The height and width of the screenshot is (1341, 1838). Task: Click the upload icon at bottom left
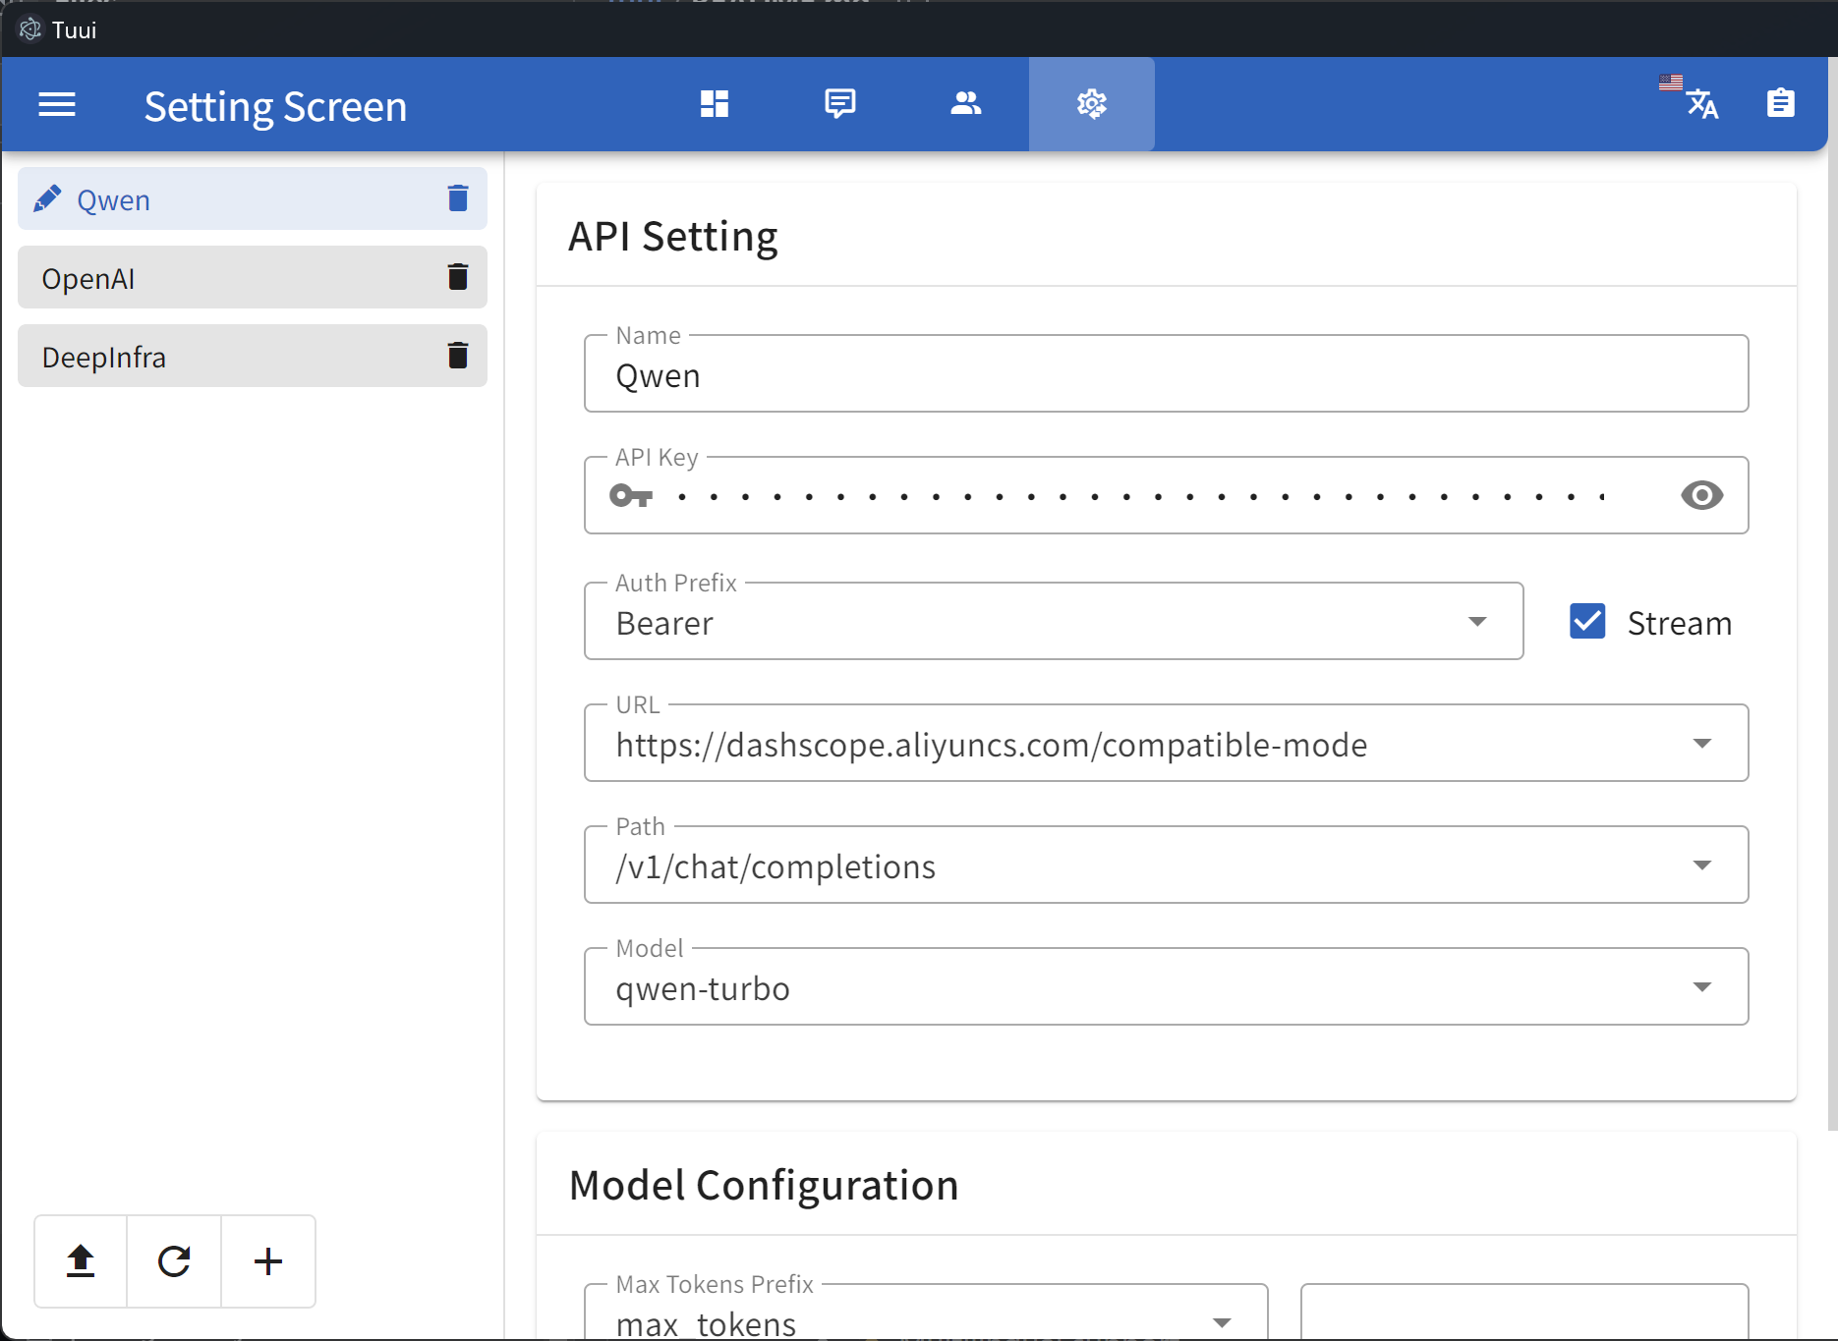pos(81,1261)
